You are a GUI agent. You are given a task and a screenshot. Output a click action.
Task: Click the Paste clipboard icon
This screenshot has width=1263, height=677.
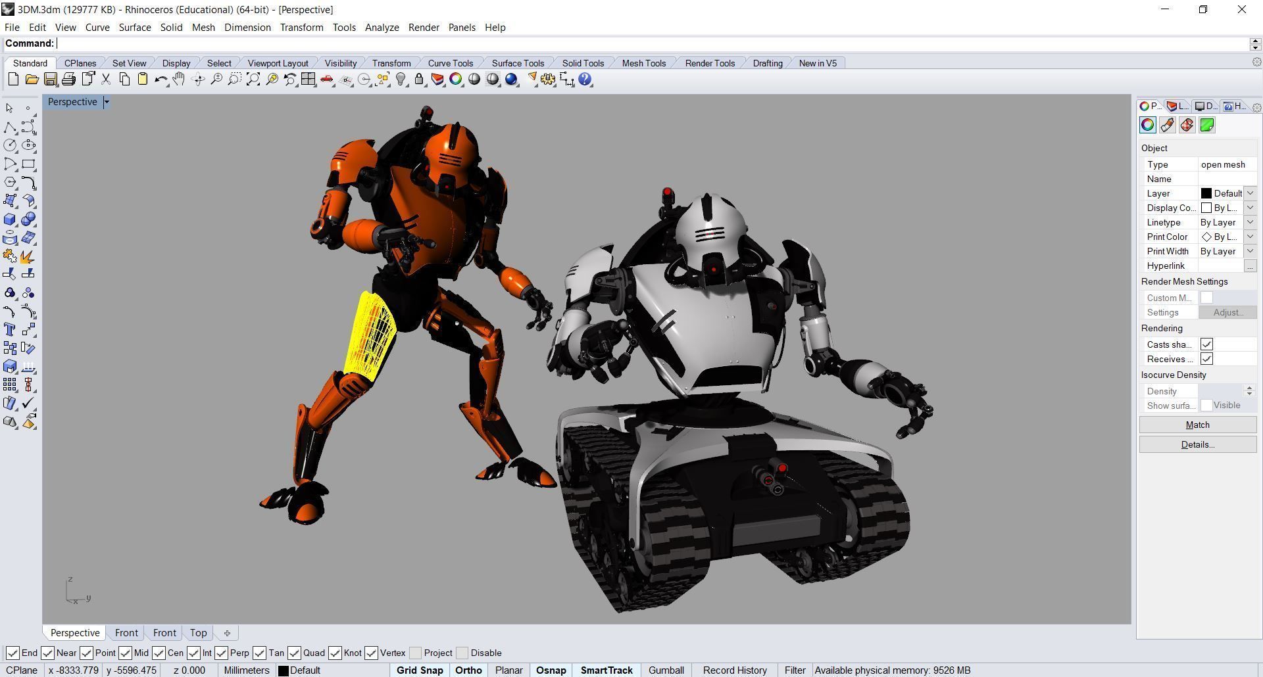click(x=142, y=80)
